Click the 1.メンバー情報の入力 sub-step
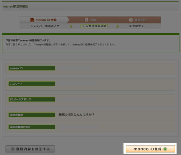The width and height of the screenshot is (181, 155). (x=45, y=26)
